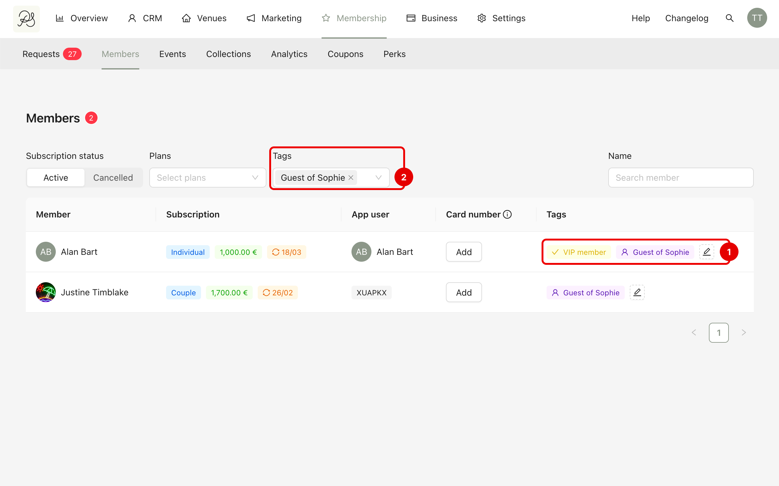The height and width of the screenshot is (486, 779).
Task: Click the VIP member tag on Alan Bart
Action: 579,252
